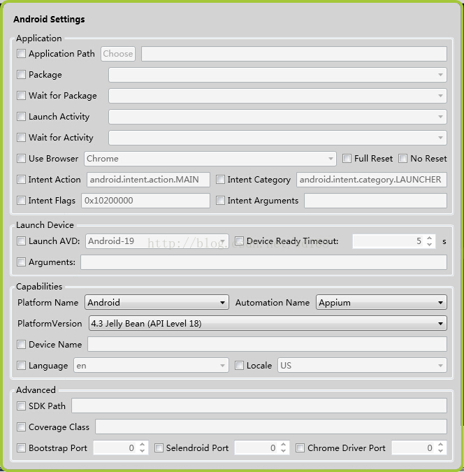Toggle the Launch Device Arguments checkbox
The height and width of the screenshot is (472, 464).
tap(21, 262)
